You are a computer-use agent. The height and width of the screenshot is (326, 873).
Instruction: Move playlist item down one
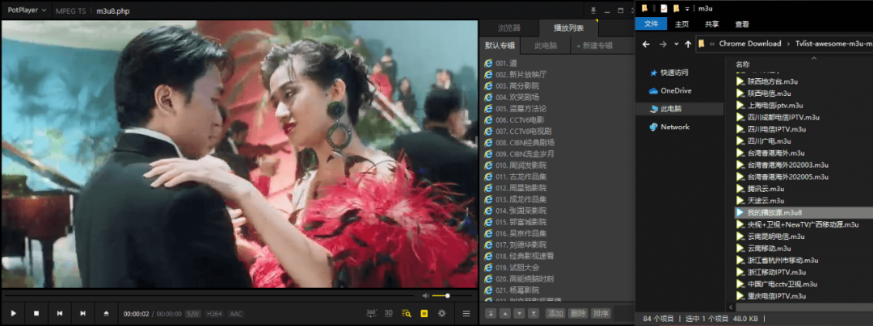(x=519, y=313)
